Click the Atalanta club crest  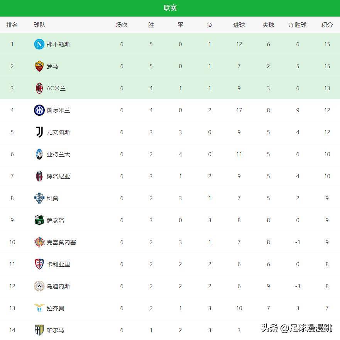click(39, 154)
